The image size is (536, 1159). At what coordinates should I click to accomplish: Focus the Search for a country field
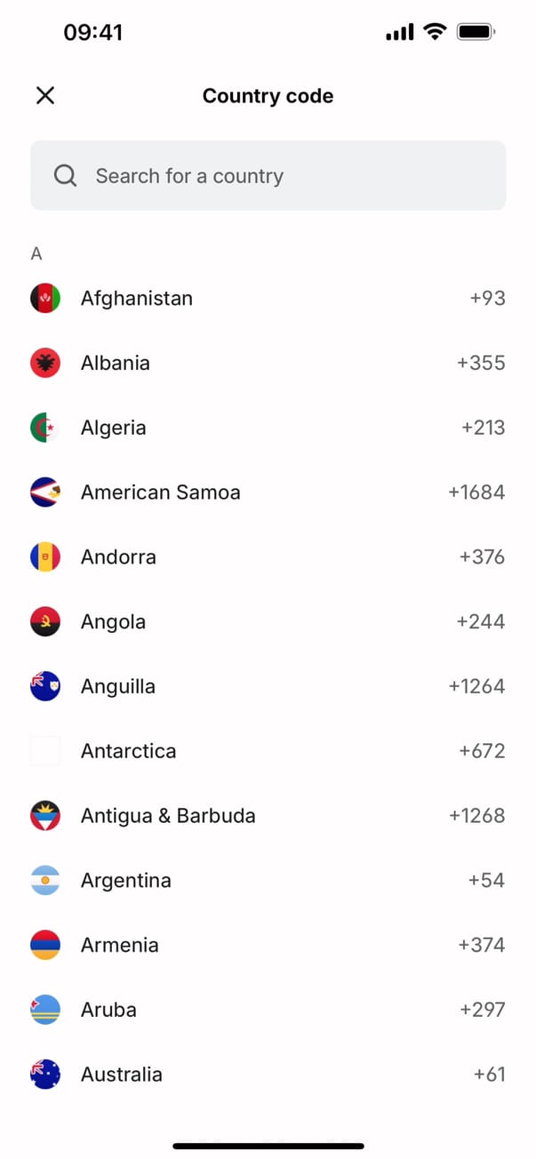[284, 176]
